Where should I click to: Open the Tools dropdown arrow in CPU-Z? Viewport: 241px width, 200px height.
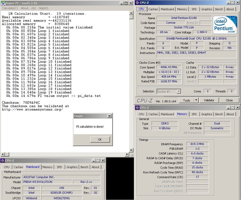(x=196, y=100)
